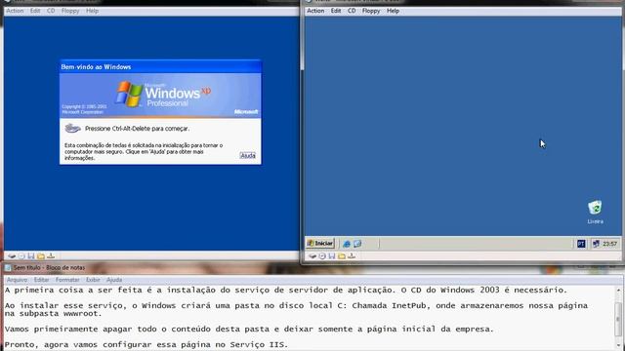Screen dimensions: 625x351
Task: Click hard disk status icon in left VM
Action: (x=12, y=255)
